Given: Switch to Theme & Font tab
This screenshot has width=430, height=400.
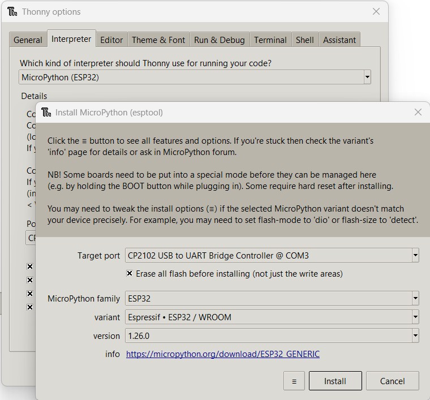Looking at the screenshot, I should 158,40.
